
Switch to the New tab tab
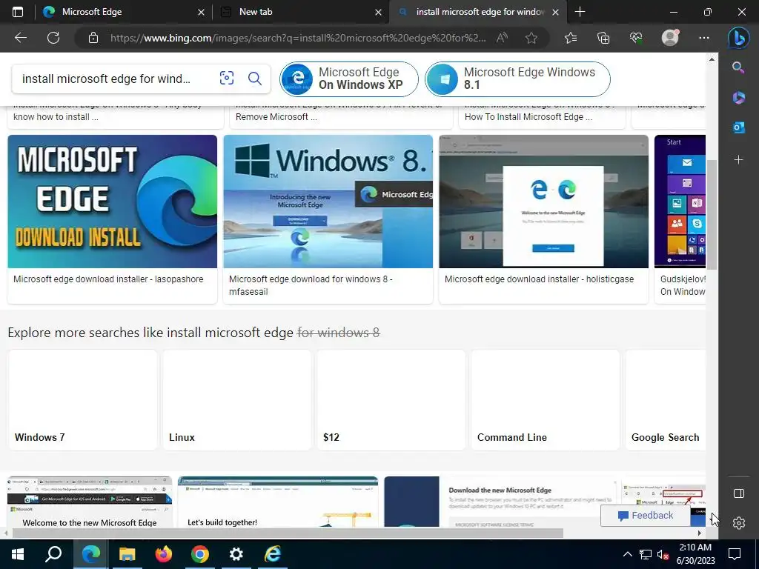coord(299,12)
